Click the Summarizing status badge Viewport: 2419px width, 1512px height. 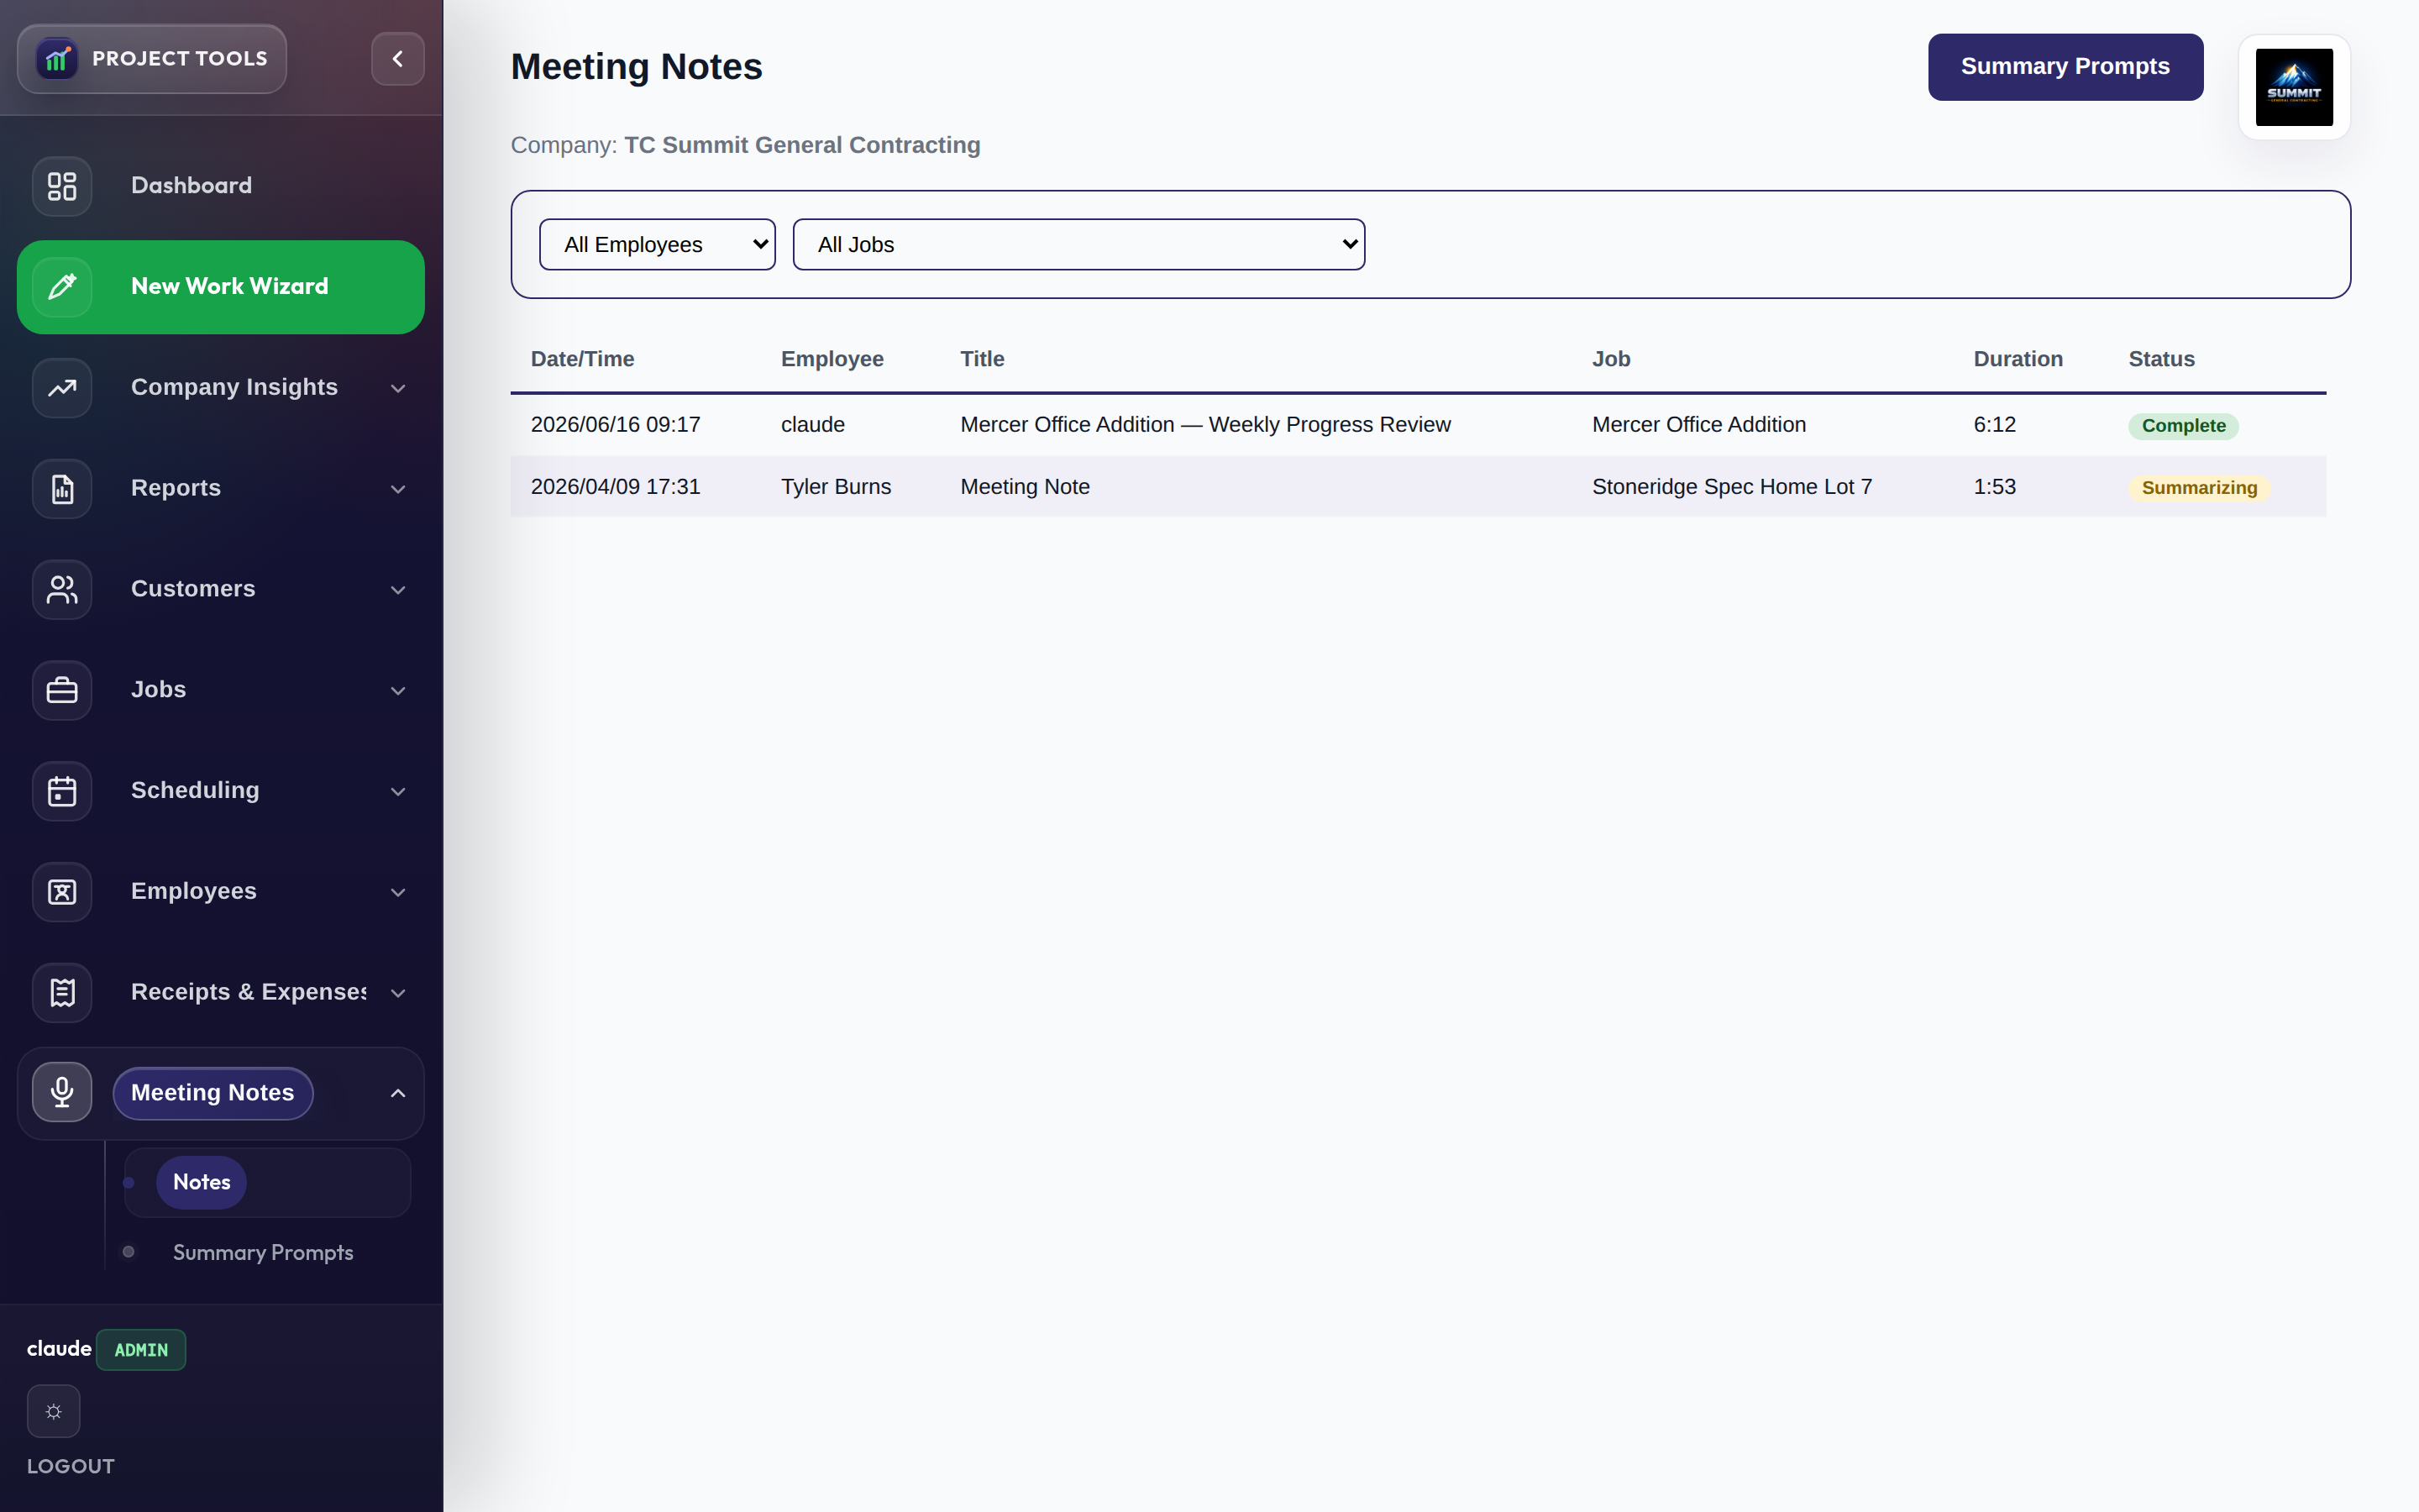point(2199,488)
